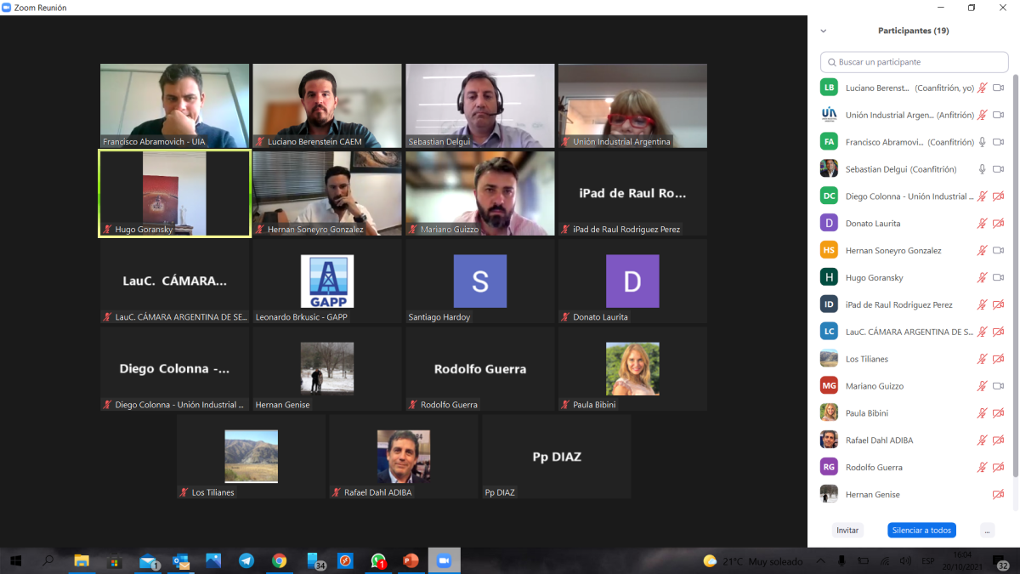This screenshot has height=574, width=1020.
Task: Select Francisco Abramovich - UIA video tile
Action: pos(174,106)
